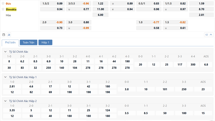Choose the 11.00 Slovakia win odds
The height and width of the screenshot is (121, 215).
tap(101, 9)
